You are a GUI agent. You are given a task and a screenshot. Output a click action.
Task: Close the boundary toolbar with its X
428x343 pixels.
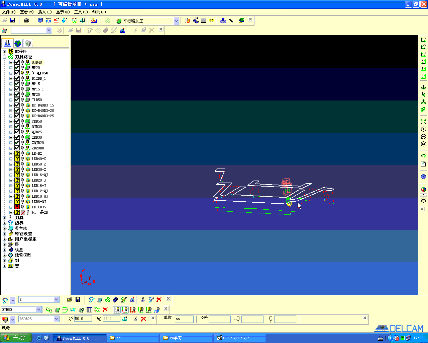pos(168,298)
